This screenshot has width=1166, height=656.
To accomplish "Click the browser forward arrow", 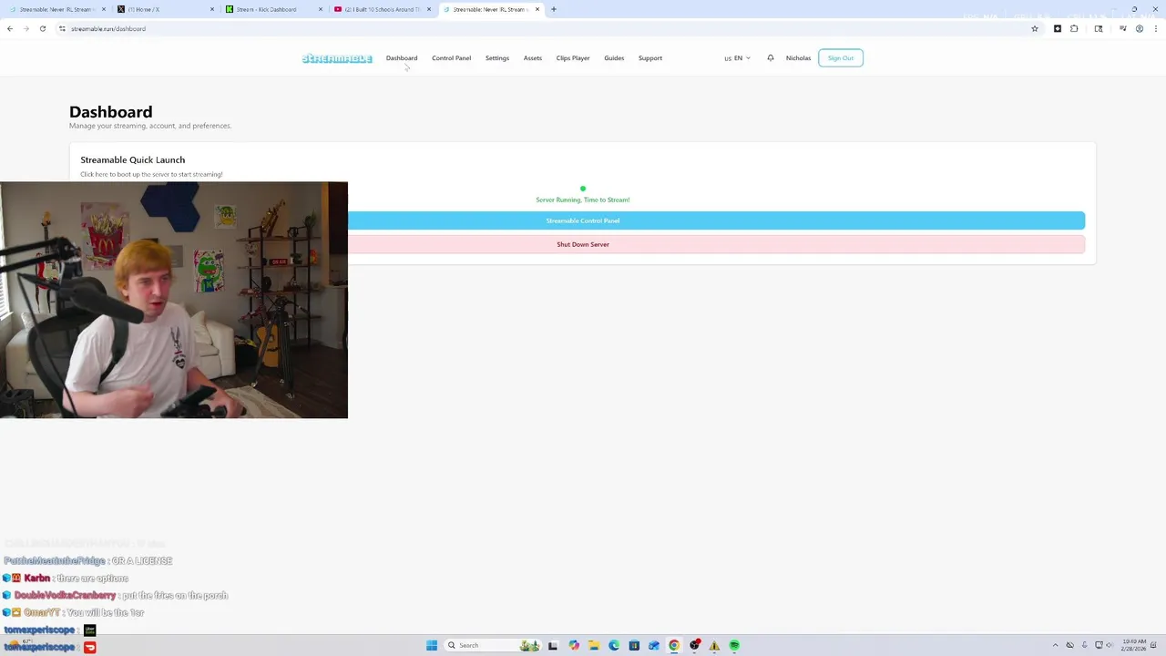I will 26,28.
